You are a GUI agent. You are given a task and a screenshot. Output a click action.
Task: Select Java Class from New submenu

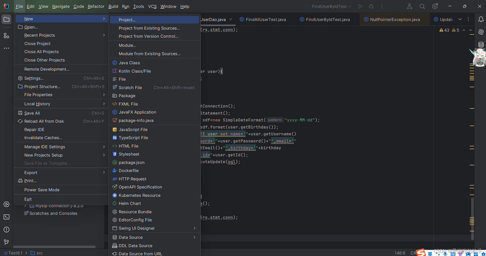(x=155, y=63)
